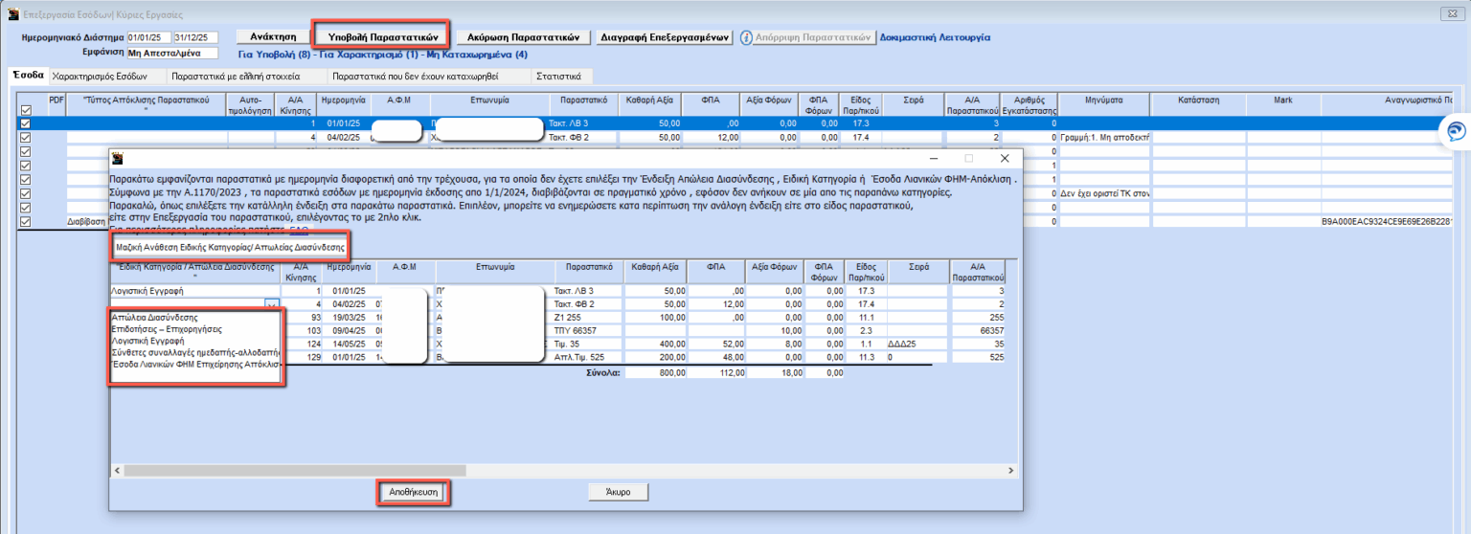Expand the Ειδική Κατηγορία dropdown arrow

tap(272, 304)
